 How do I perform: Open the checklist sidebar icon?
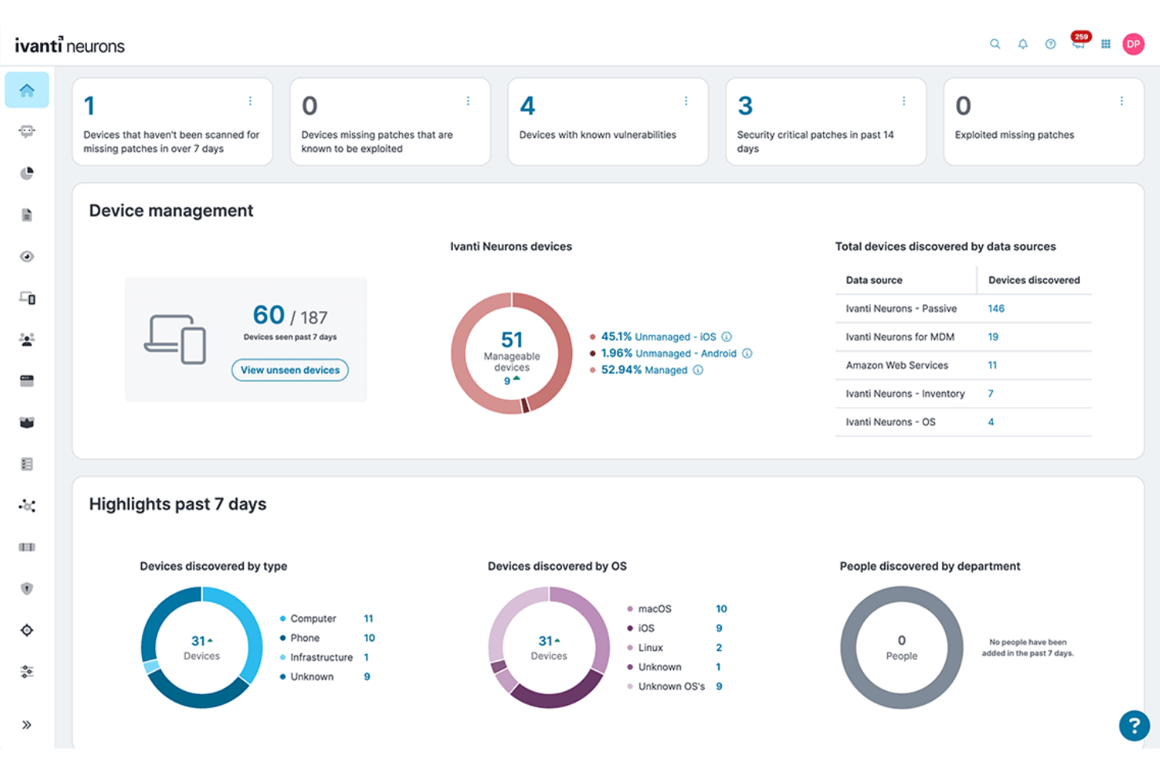point(27,464)
